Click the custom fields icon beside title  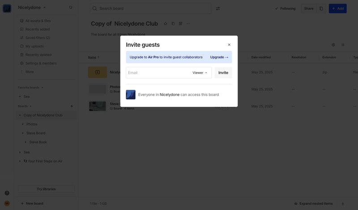pyautogui.click(x=181, y=24)
